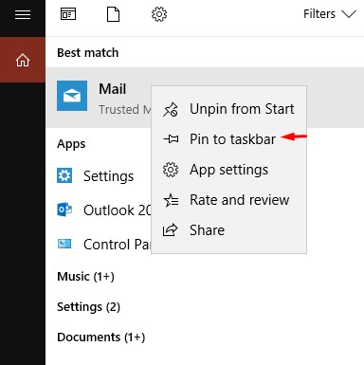Click the unpin icon beside Unpin from Start
The height and width of the screenshot is (365, 364).
pyautogui.click(x=171, y=109)
